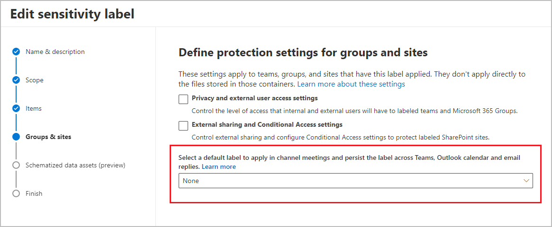Click the Scope step checkmark icon
552x227 pixels.
pos(16,80)
